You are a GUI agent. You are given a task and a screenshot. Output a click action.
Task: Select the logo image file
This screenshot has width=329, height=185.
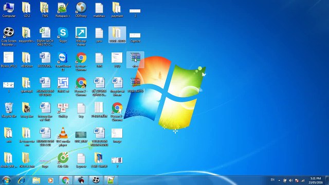45,163
